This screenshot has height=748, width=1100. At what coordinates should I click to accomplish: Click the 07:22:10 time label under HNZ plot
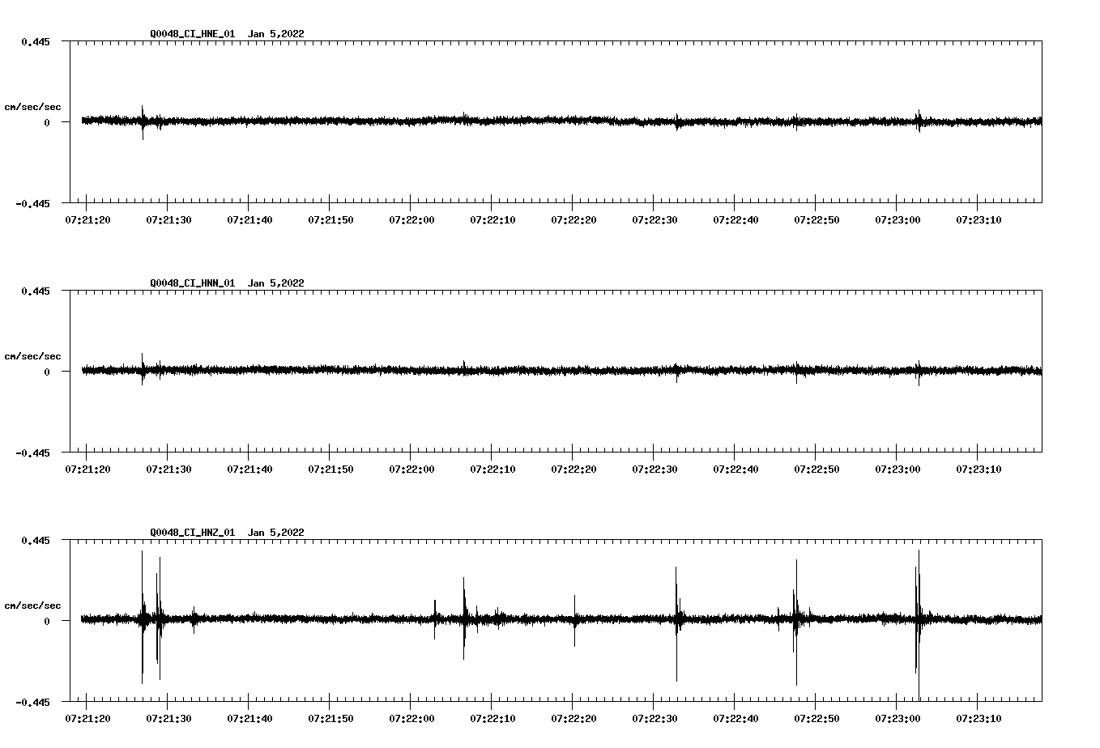pyautogui.click(x=492, y=719)
